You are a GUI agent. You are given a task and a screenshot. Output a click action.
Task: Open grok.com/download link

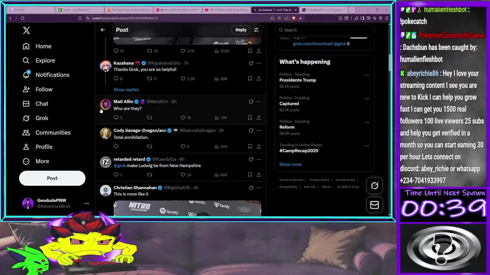pos(313,44)
